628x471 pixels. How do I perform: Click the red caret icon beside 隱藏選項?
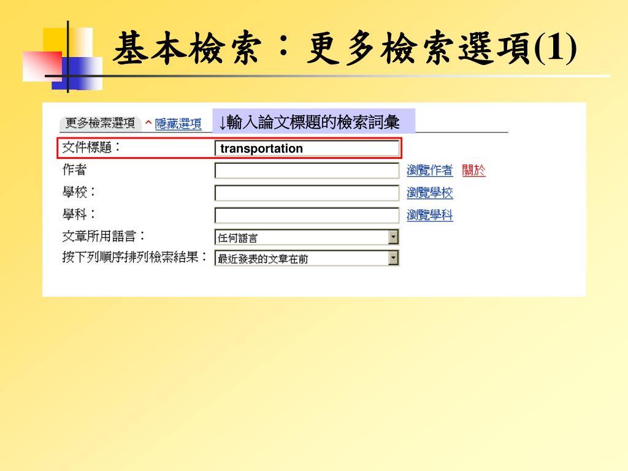pyautogui.click(x=148, y=123)
